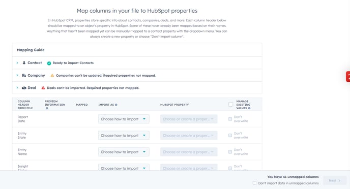Viewport: 350px width, 189px height.
Task: Click the Deal handshake icon
Action: coord(24,88)
